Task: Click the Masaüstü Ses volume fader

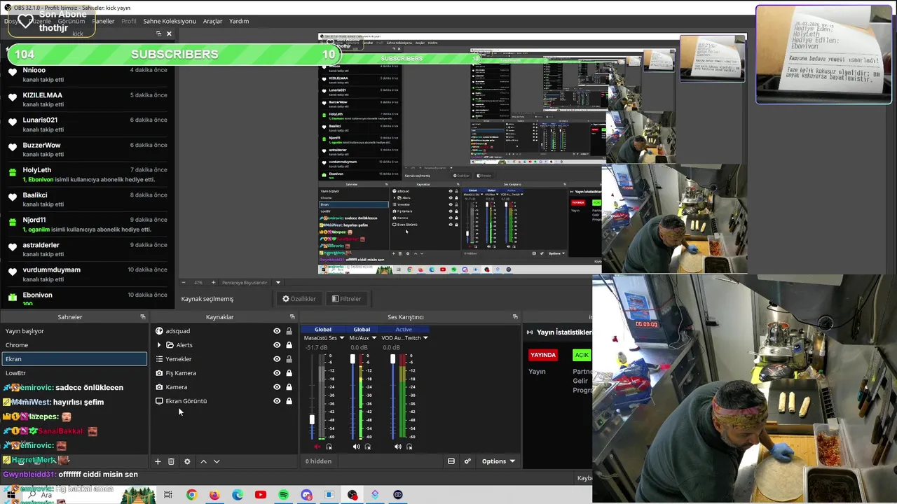Action: coord(312,419)
